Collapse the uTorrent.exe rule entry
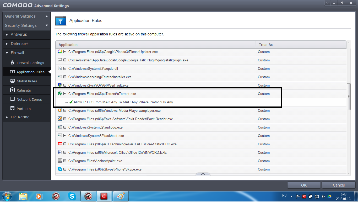 pyautogui.click(x=65, y=94)
